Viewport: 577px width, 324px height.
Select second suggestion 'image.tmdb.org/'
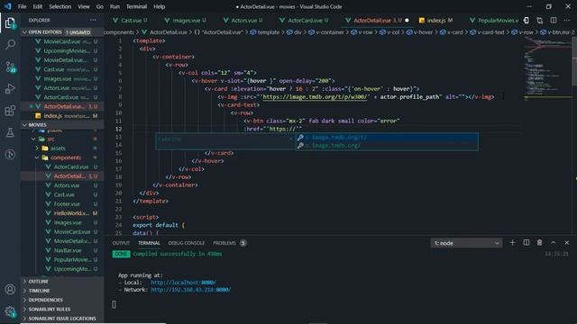387,146
